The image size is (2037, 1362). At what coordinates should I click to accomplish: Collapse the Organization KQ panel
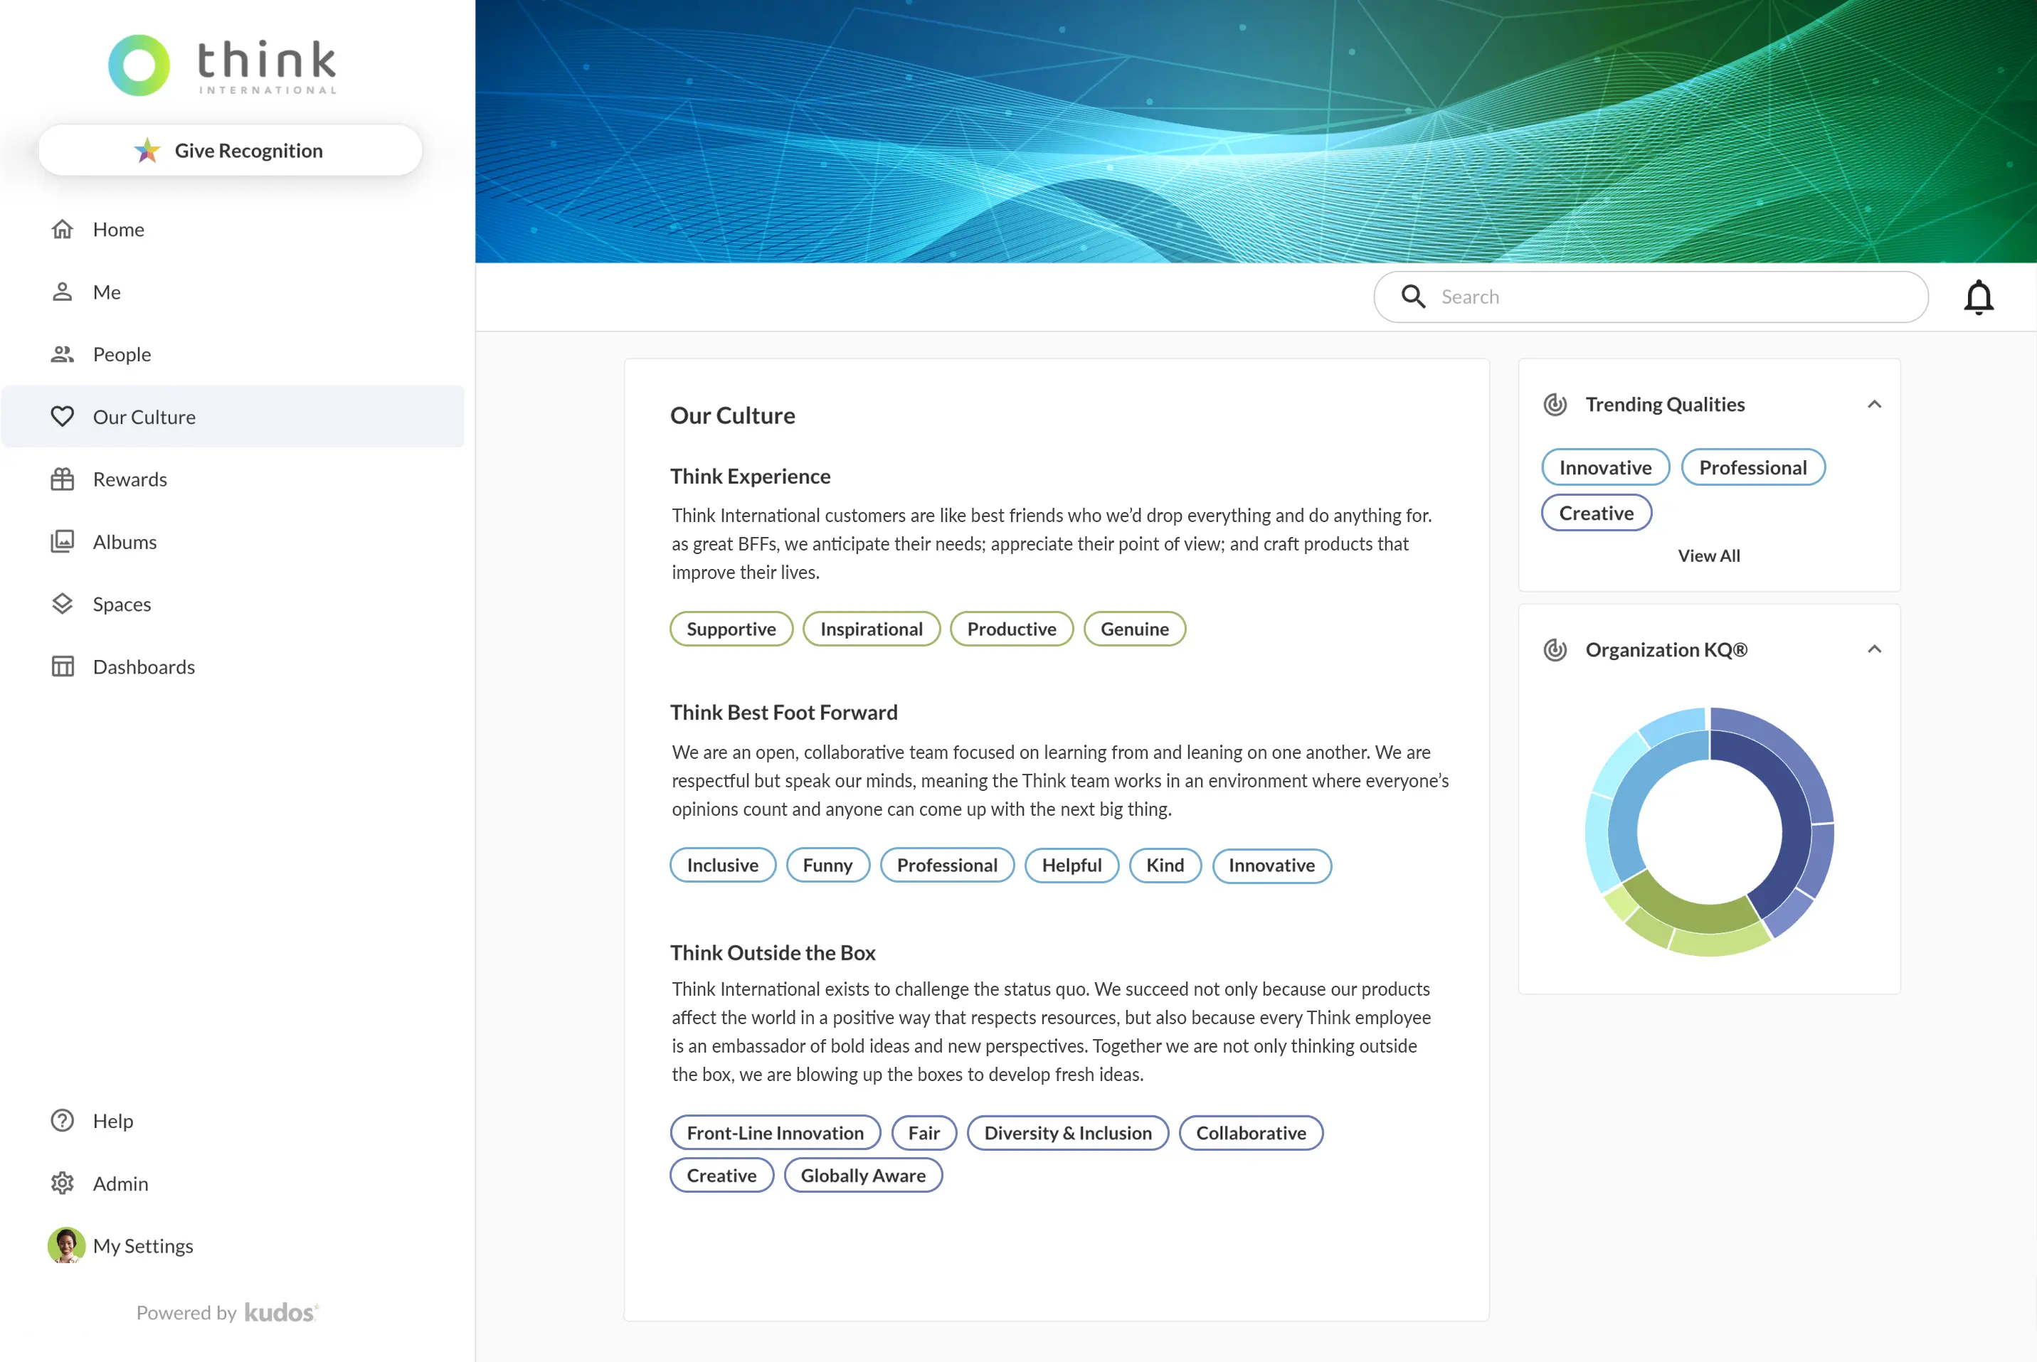click(x=1875, y=649)
